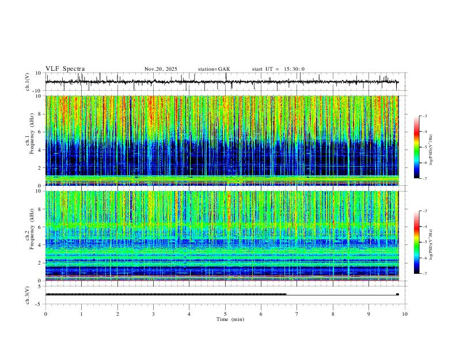456x352 pixels.
Task: Click the "-5" tick on ch.3(V) axis
Action: coord(39,304)
